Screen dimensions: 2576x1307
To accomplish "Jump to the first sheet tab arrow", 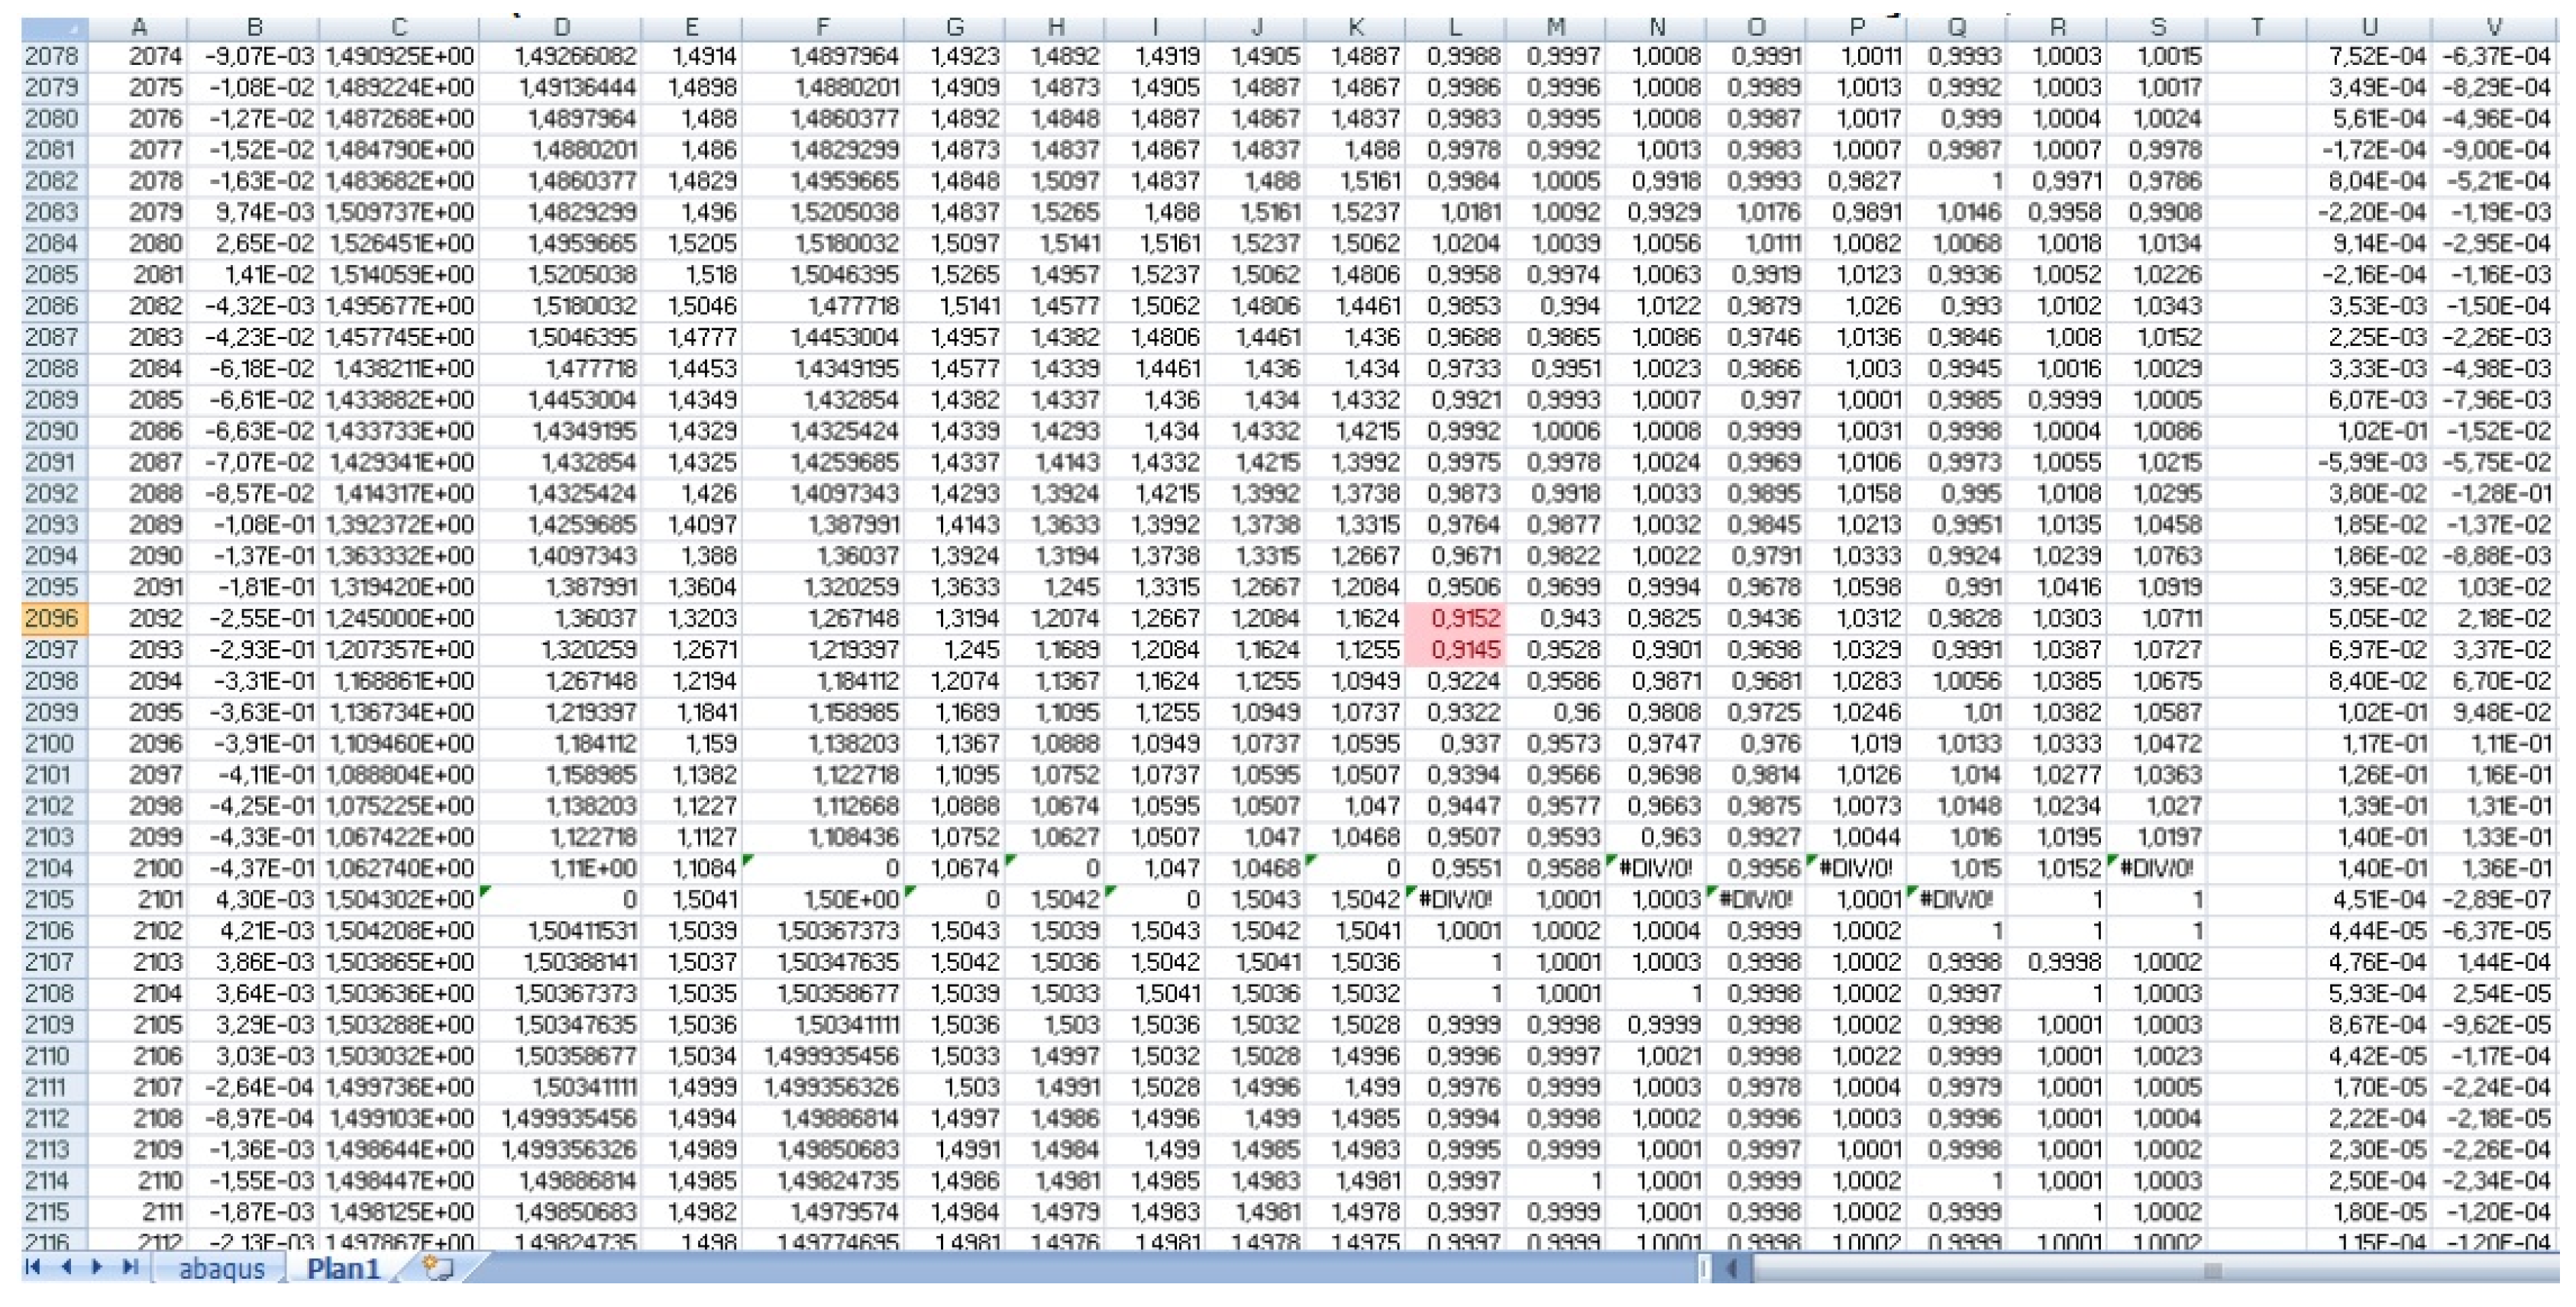I will coord(32,1268).
